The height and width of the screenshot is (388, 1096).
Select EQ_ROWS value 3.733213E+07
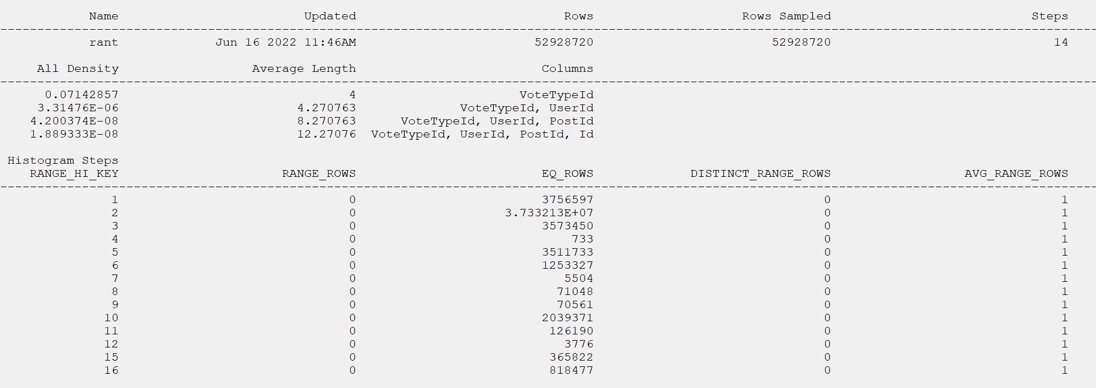pos(549,213)
